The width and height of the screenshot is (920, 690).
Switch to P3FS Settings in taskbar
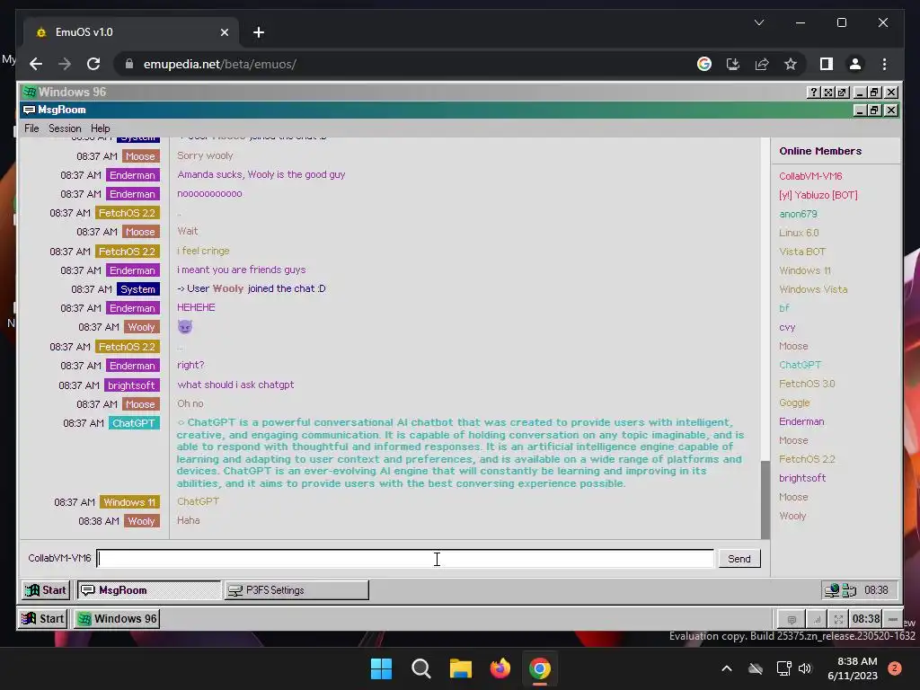click(296, 590)
